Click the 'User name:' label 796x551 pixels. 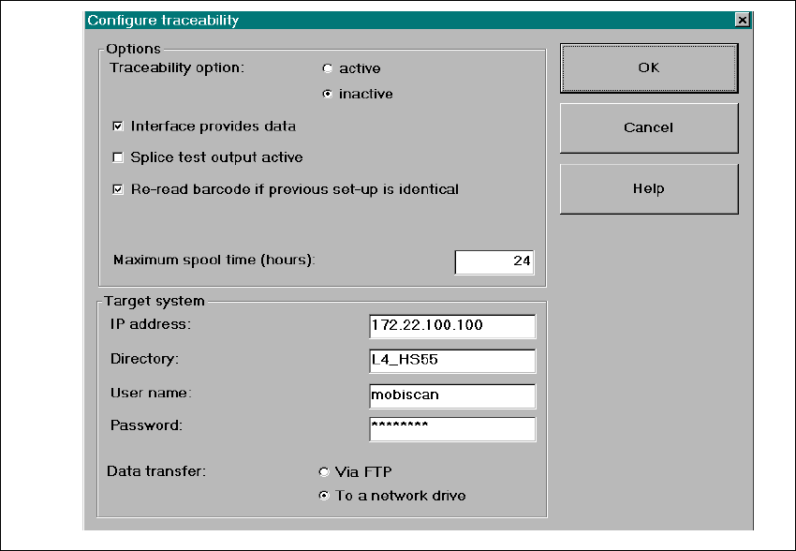(x=151, y=393)
